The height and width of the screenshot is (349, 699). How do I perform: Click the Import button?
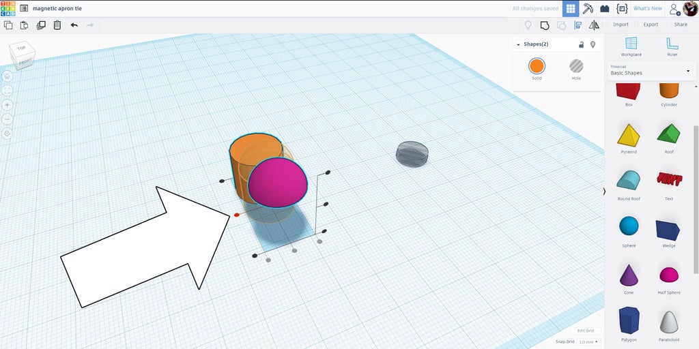coord(620,25)
